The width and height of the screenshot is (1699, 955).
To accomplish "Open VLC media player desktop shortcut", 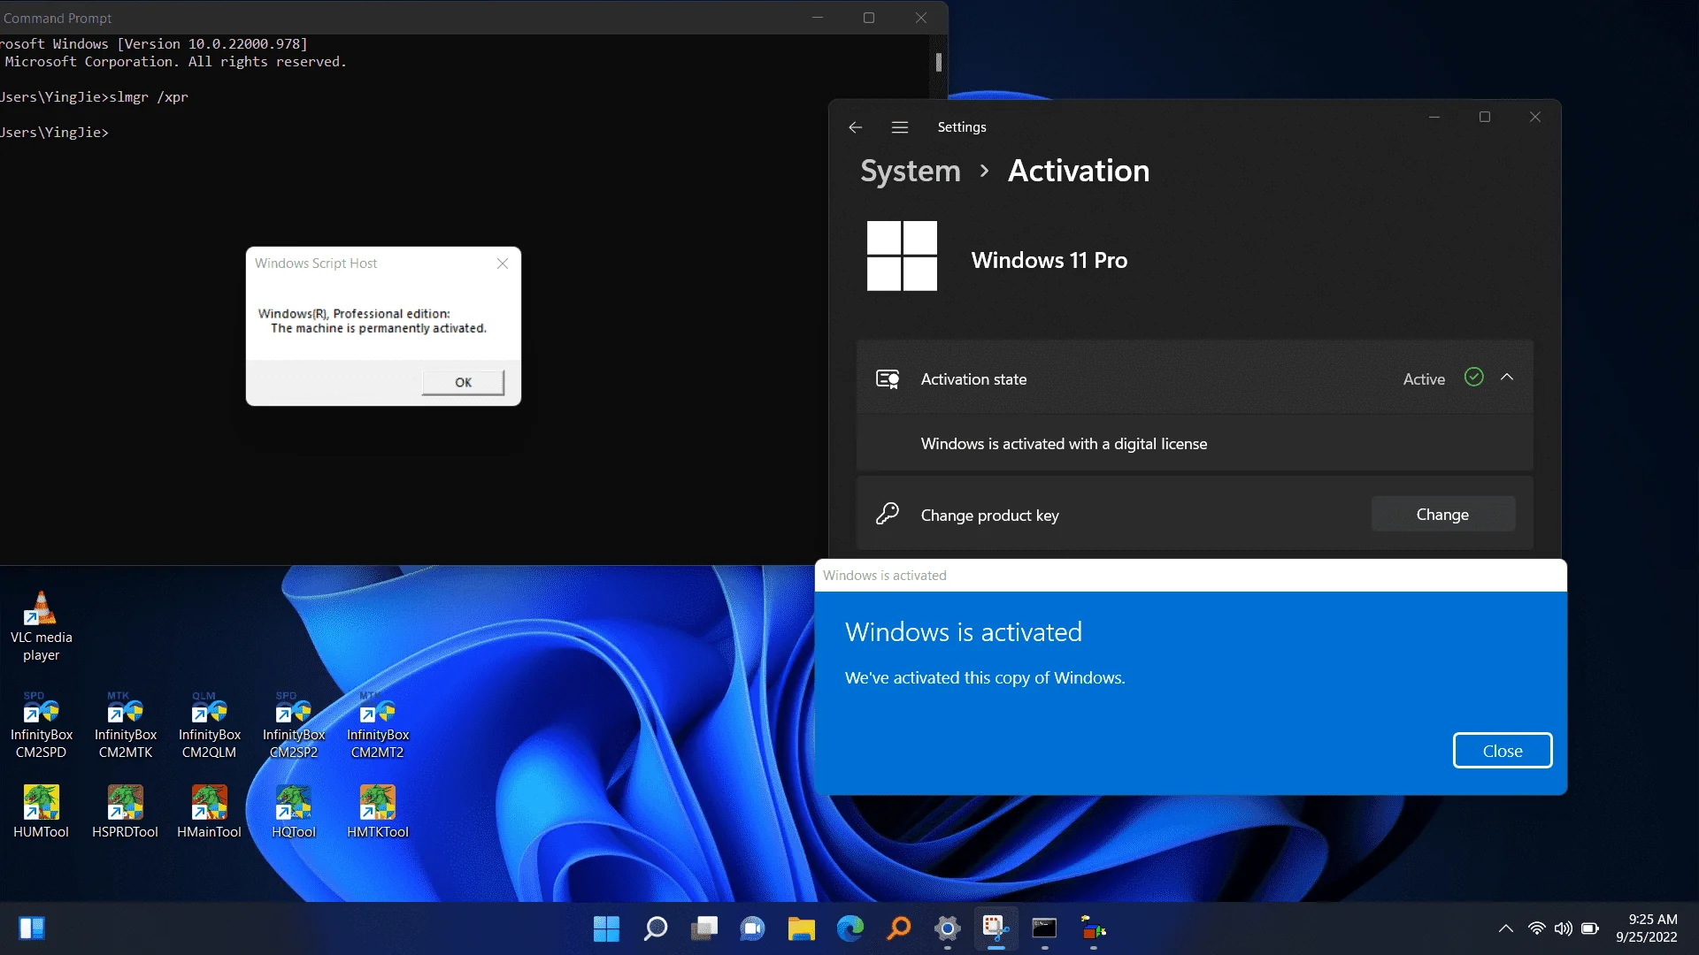I will [41, 626].
